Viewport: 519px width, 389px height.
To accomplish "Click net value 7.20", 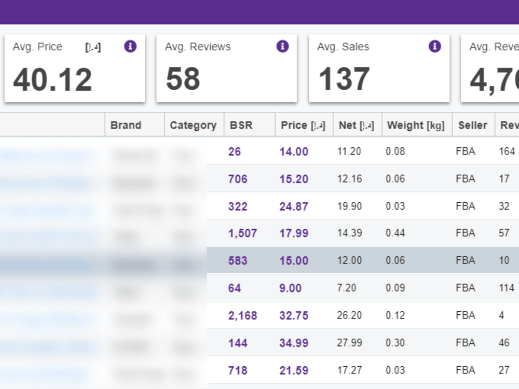I will pos(347,287).
